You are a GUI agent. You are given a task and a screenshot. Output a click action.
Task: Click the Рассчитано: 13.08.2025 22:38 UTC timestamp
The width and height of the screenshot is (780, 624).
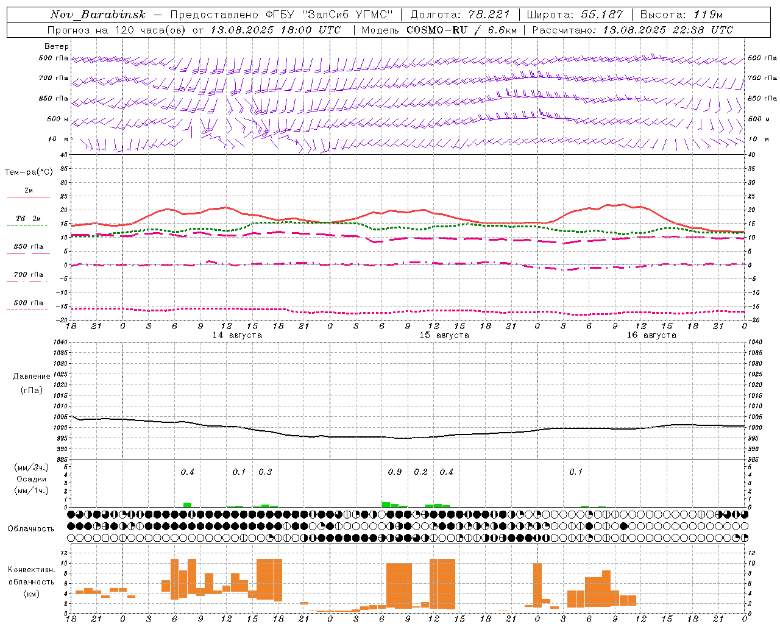(633, 30)
